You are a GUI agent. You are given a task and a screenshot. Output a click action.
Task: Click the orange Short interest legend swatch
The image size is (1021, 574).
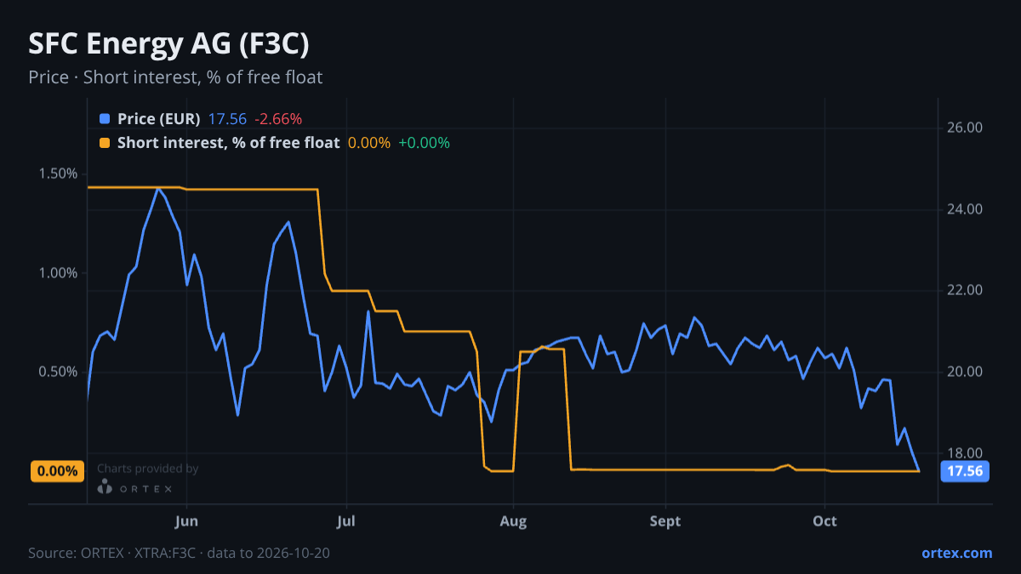coord(105,143)
